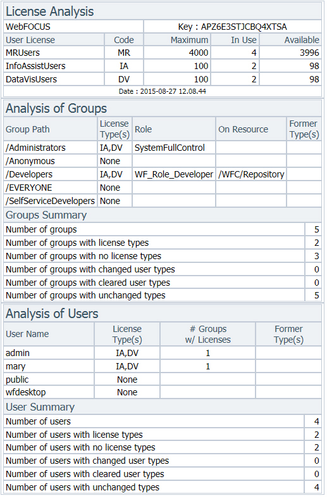Click the /Administrators group path
The height and width of the screenshot is (498, 327).
[35, 148]
